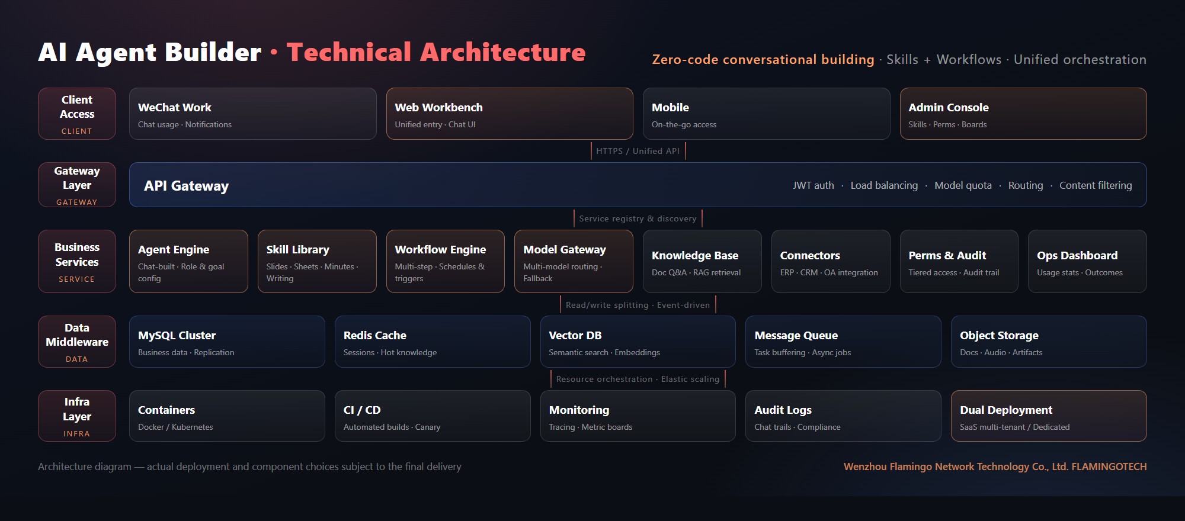Open the Admin Console card
The image size is (1185, 521).
(x=1023, y=114)
